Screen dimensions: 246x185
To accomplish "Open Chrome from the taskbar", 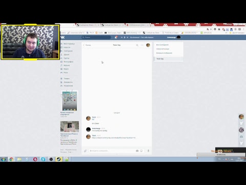I will click(x=11, y=159).
